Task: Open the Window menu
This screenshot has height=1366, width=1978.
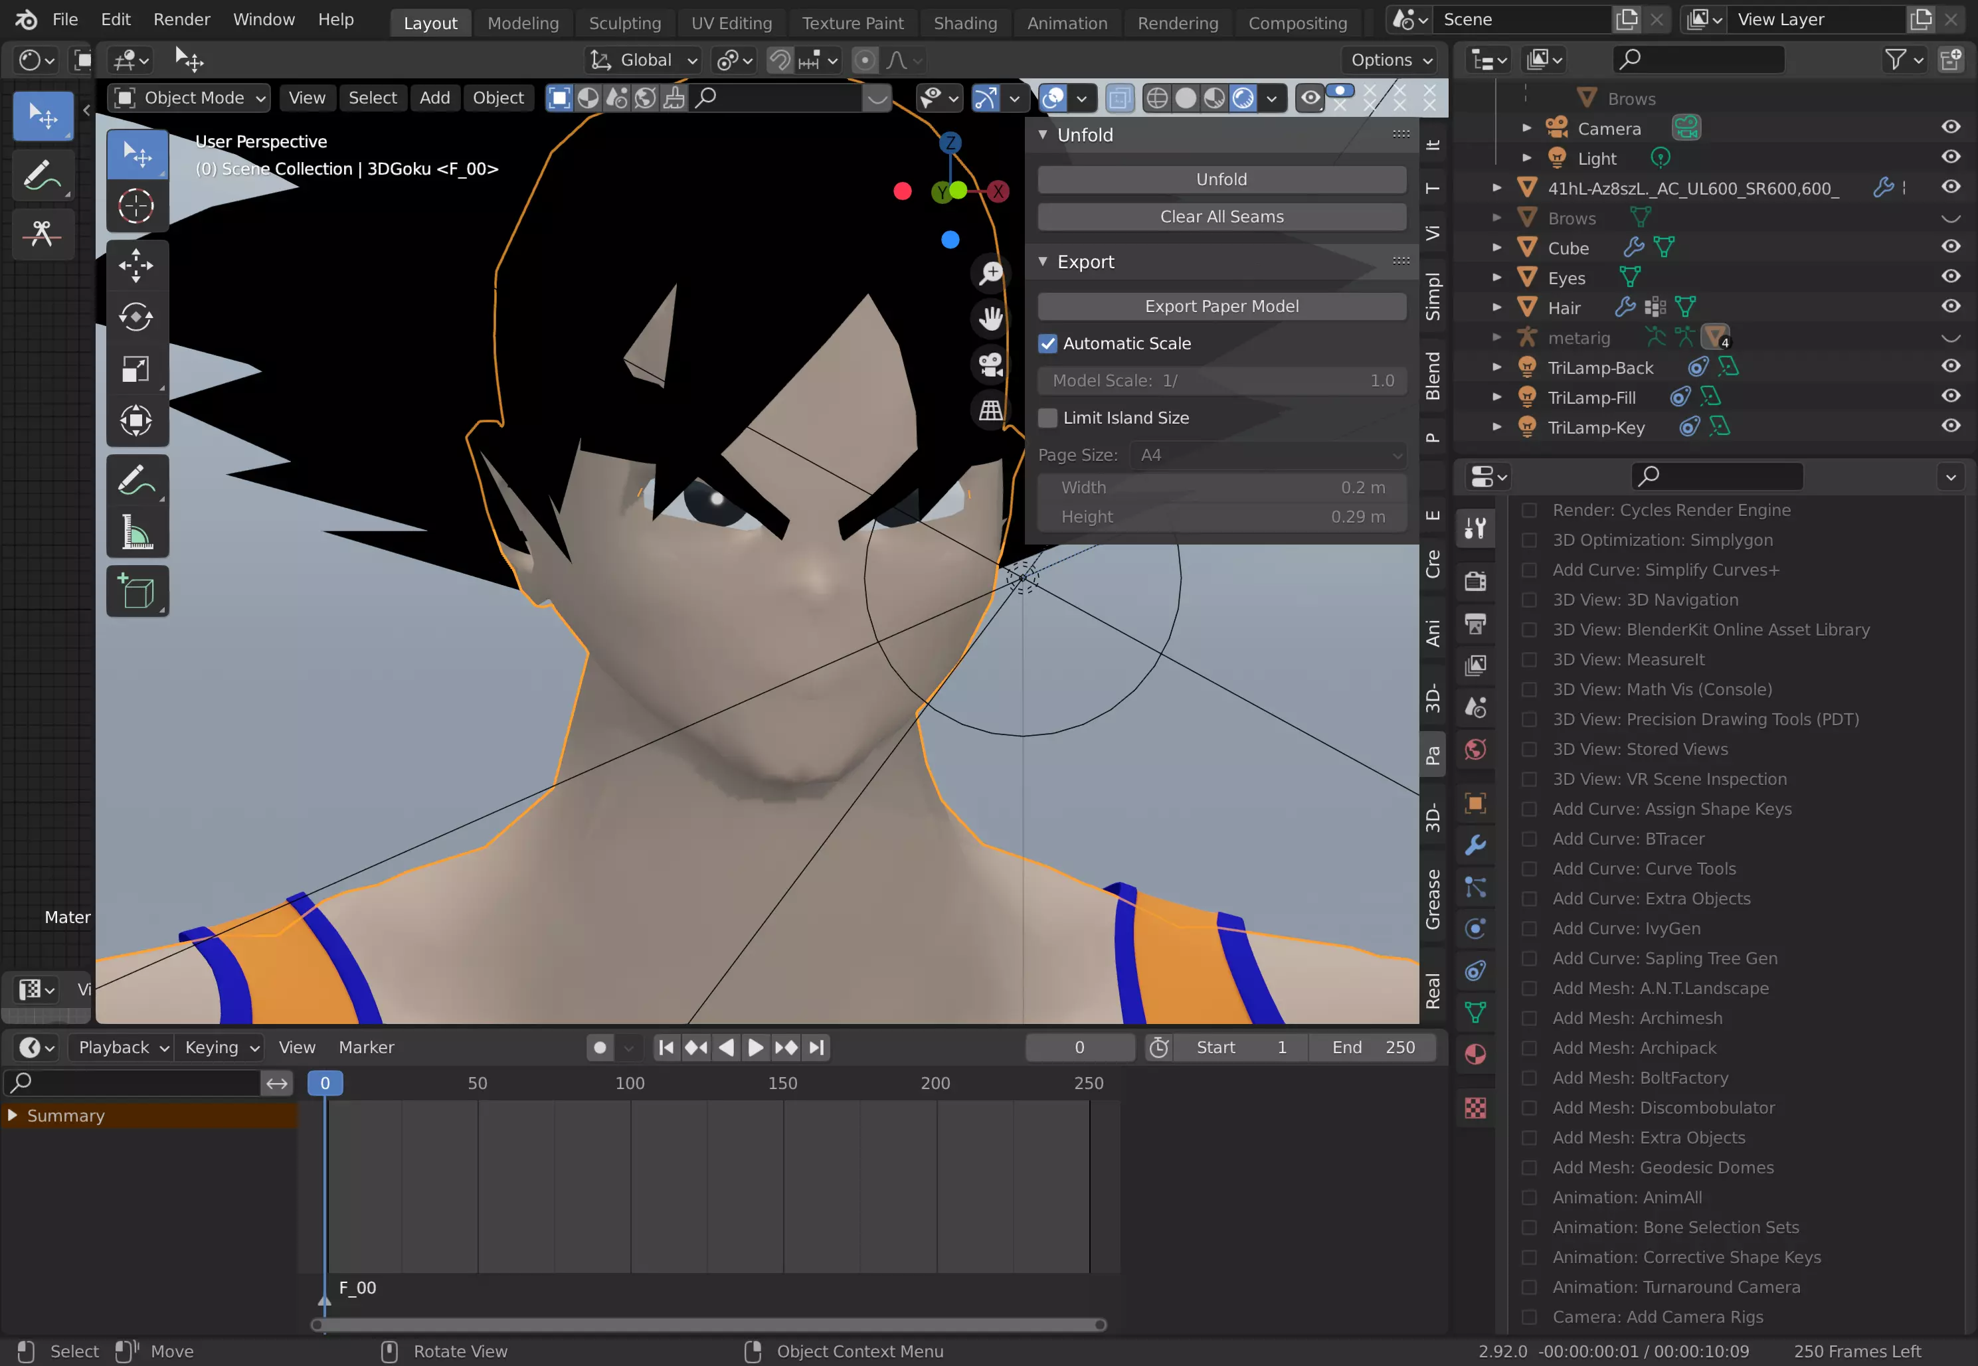Action: coord(264,20)
